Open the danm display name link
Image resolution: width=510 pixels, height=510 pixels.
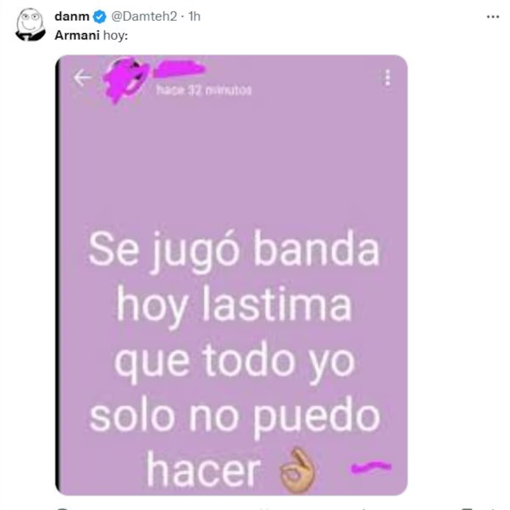72,17
